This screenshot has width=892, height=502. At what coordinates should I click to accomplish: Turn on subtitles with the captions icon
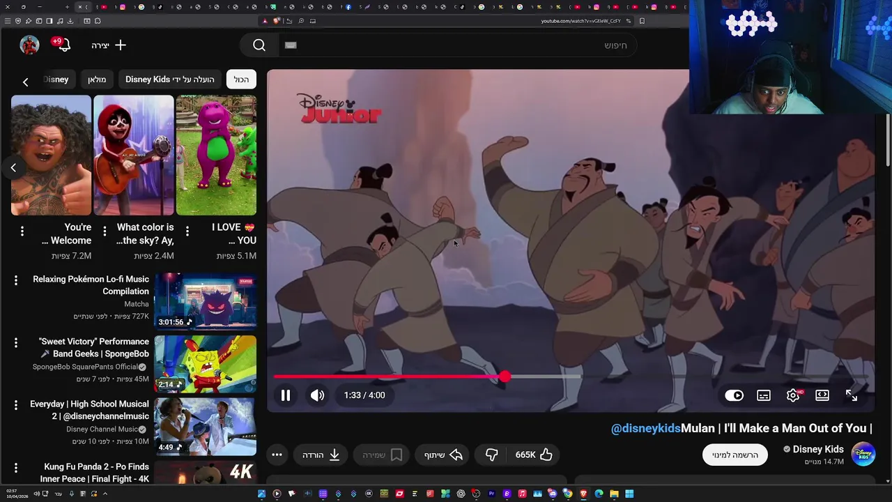point(764,395)
